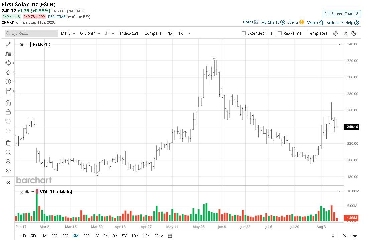Select the numbered annotation tool
Image resolution: width=370 pixels, height=246 pixels.
coord(8,82)
